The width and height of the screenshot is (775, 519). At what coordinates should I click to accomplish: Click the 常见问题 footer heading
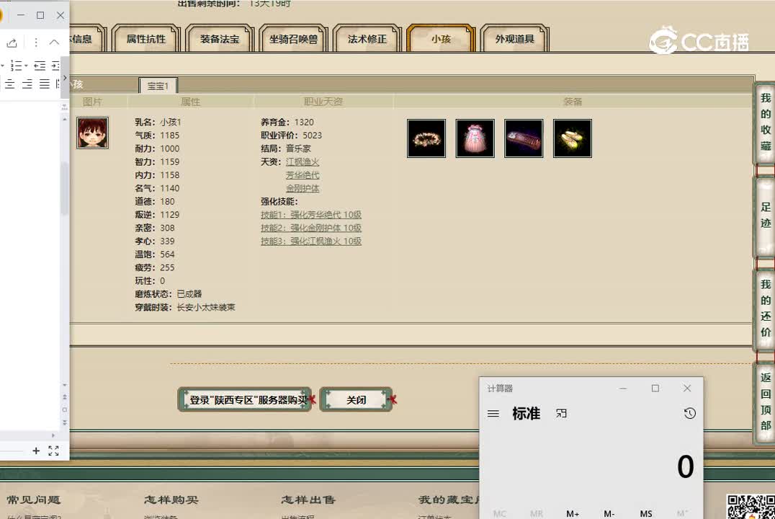(34, 500)
